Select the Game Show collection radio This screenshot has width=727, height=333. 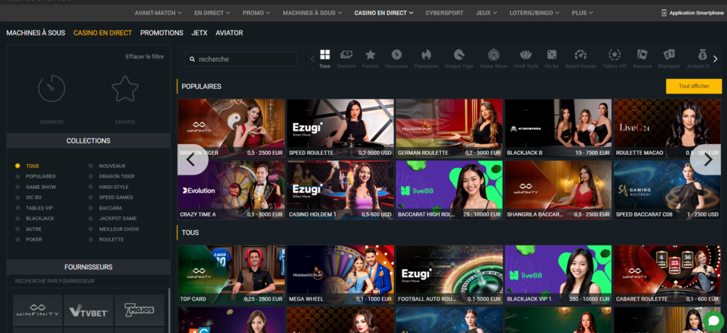(18, 187)
